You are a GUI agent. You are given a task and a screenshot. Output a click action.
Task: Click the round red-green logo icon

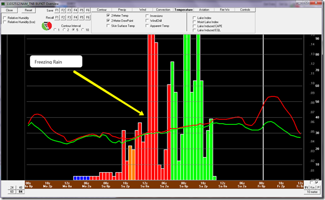(x=47, y=26)
